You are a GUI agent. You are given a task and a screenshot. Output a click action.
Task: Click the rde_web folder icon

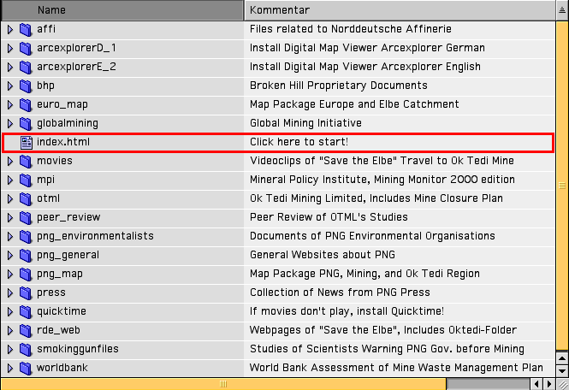click(x=26, y=330)
